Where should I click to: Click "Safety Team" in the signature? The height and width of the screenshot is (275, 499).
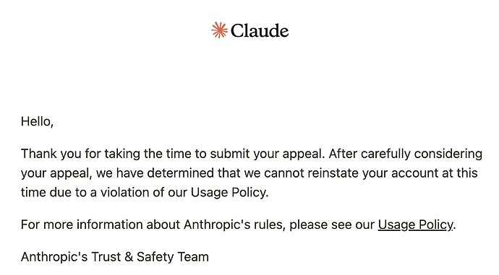point(173,257)
